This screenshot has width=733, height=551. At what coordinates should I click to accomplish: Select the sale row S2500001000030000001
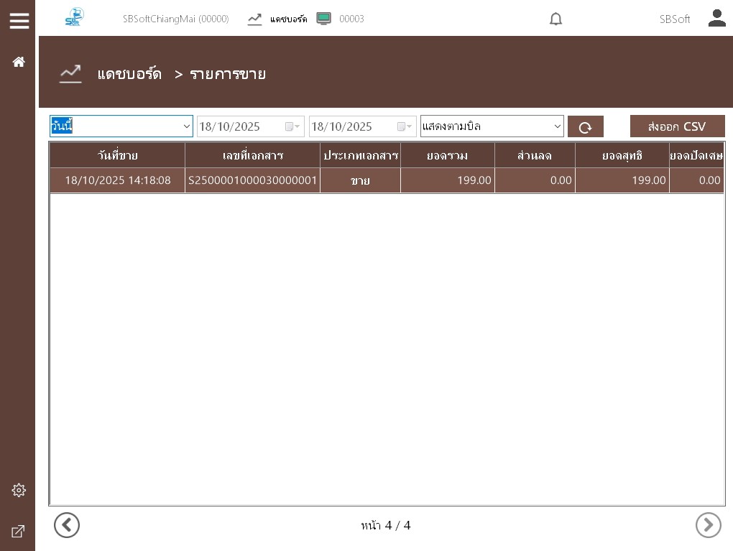pos(252,180)
